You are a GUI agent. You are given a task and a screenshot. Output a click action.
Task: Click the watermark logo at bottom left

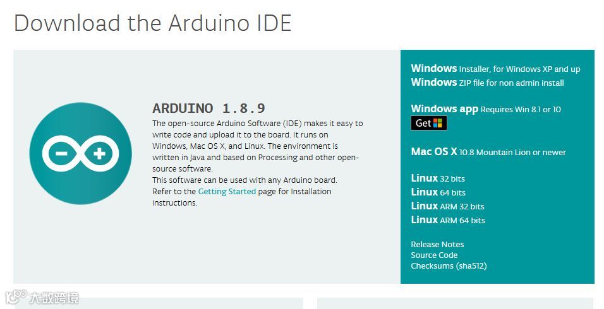pyautogui.click(x=42, y=297)
